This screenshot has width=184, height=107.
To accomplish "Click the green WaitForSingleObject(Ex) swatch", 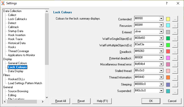I will click(168, 38).
